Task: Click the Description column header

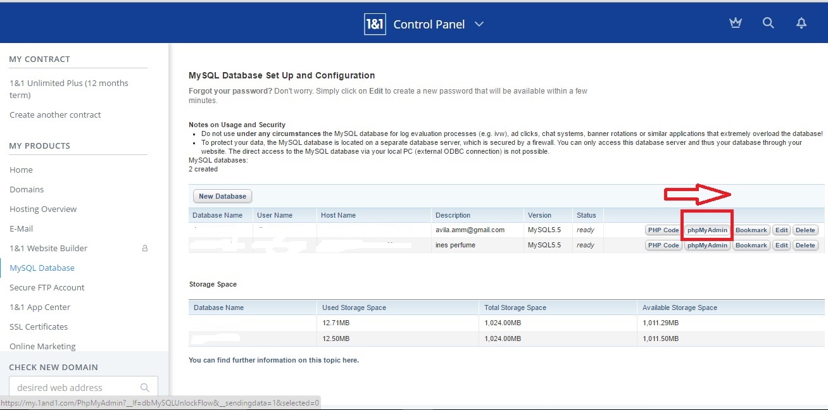Action: pyautogui.click(x=453, y=215)
